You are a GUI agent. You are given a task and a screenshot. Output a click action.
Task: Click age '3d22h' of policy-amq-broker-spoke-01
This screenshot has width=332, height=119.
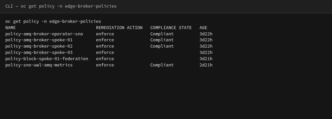206,40
